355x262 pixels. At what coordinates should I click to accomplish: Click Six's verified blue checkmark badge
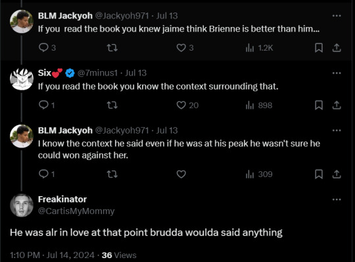70,73
